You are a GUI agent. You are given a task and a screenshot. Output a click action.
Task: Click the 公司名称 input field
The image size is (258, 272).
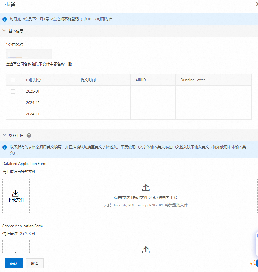click(29, 54)
